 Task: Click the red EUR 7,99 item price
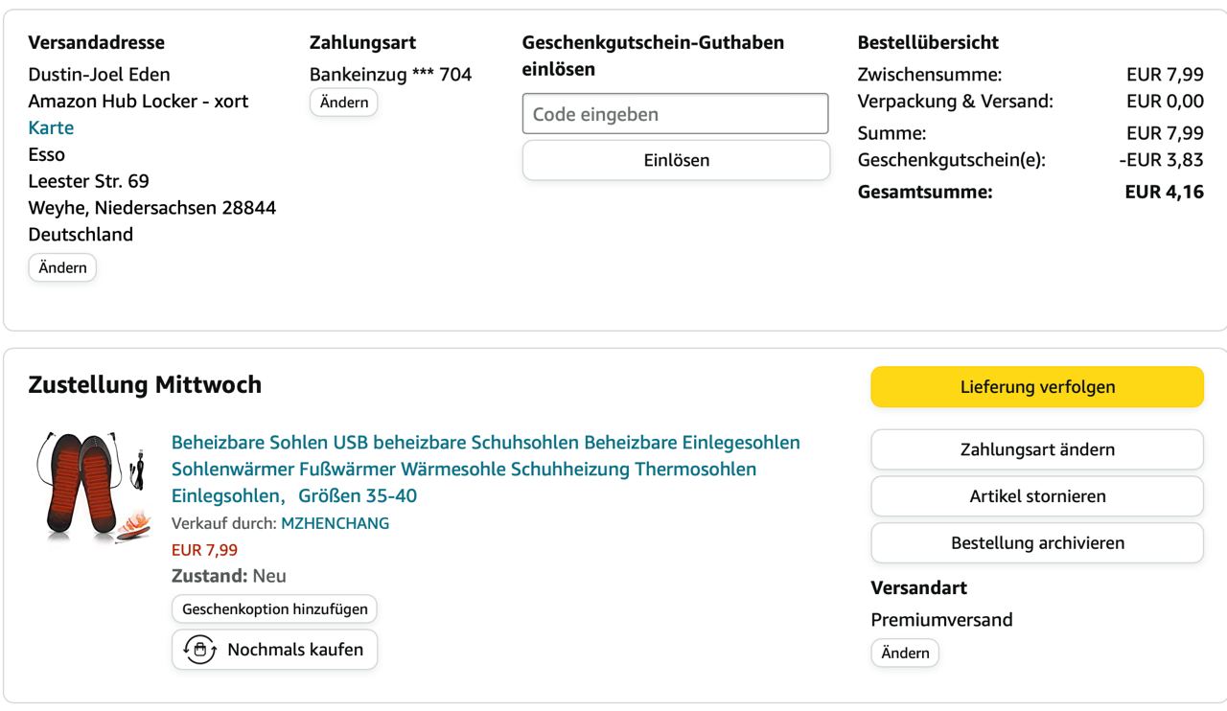(x=204, y=550)
